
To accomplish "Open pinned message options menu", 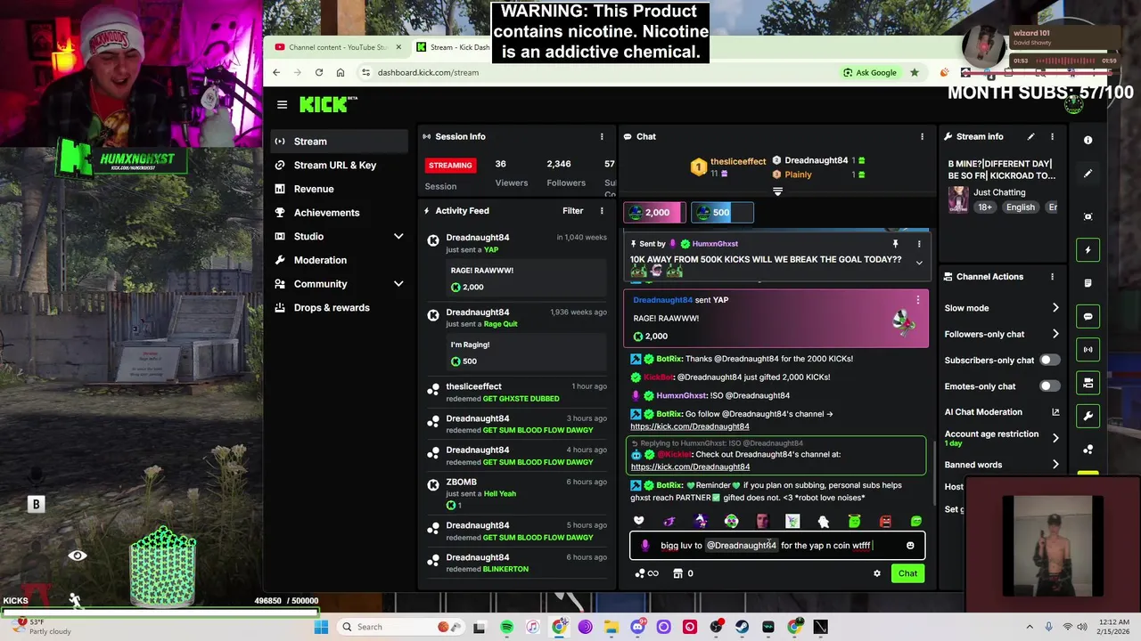I will pyautogui.click(x=919, y=244).
